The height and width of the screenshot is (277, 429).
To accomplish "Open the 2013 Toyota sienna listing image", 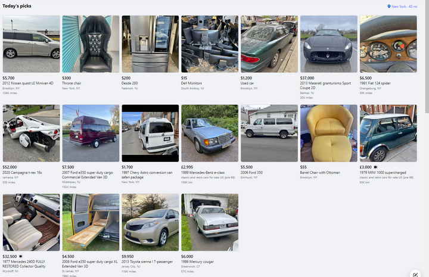I will click(x=150, y=222).
